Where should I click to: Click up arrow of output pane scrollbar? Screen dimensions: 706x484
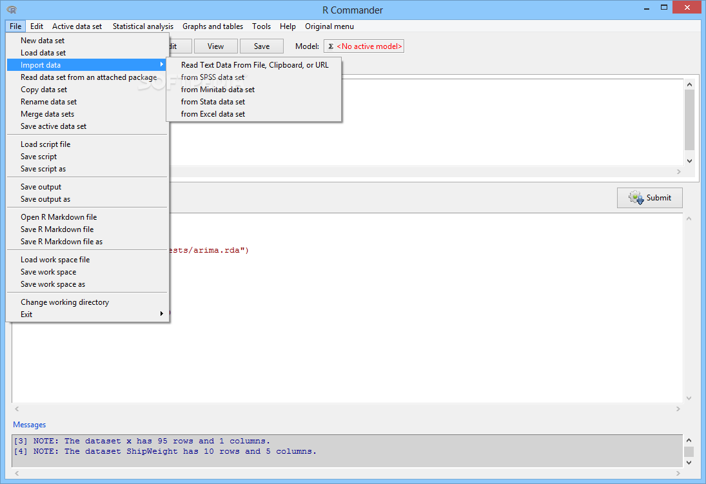(x=689, y=219)
